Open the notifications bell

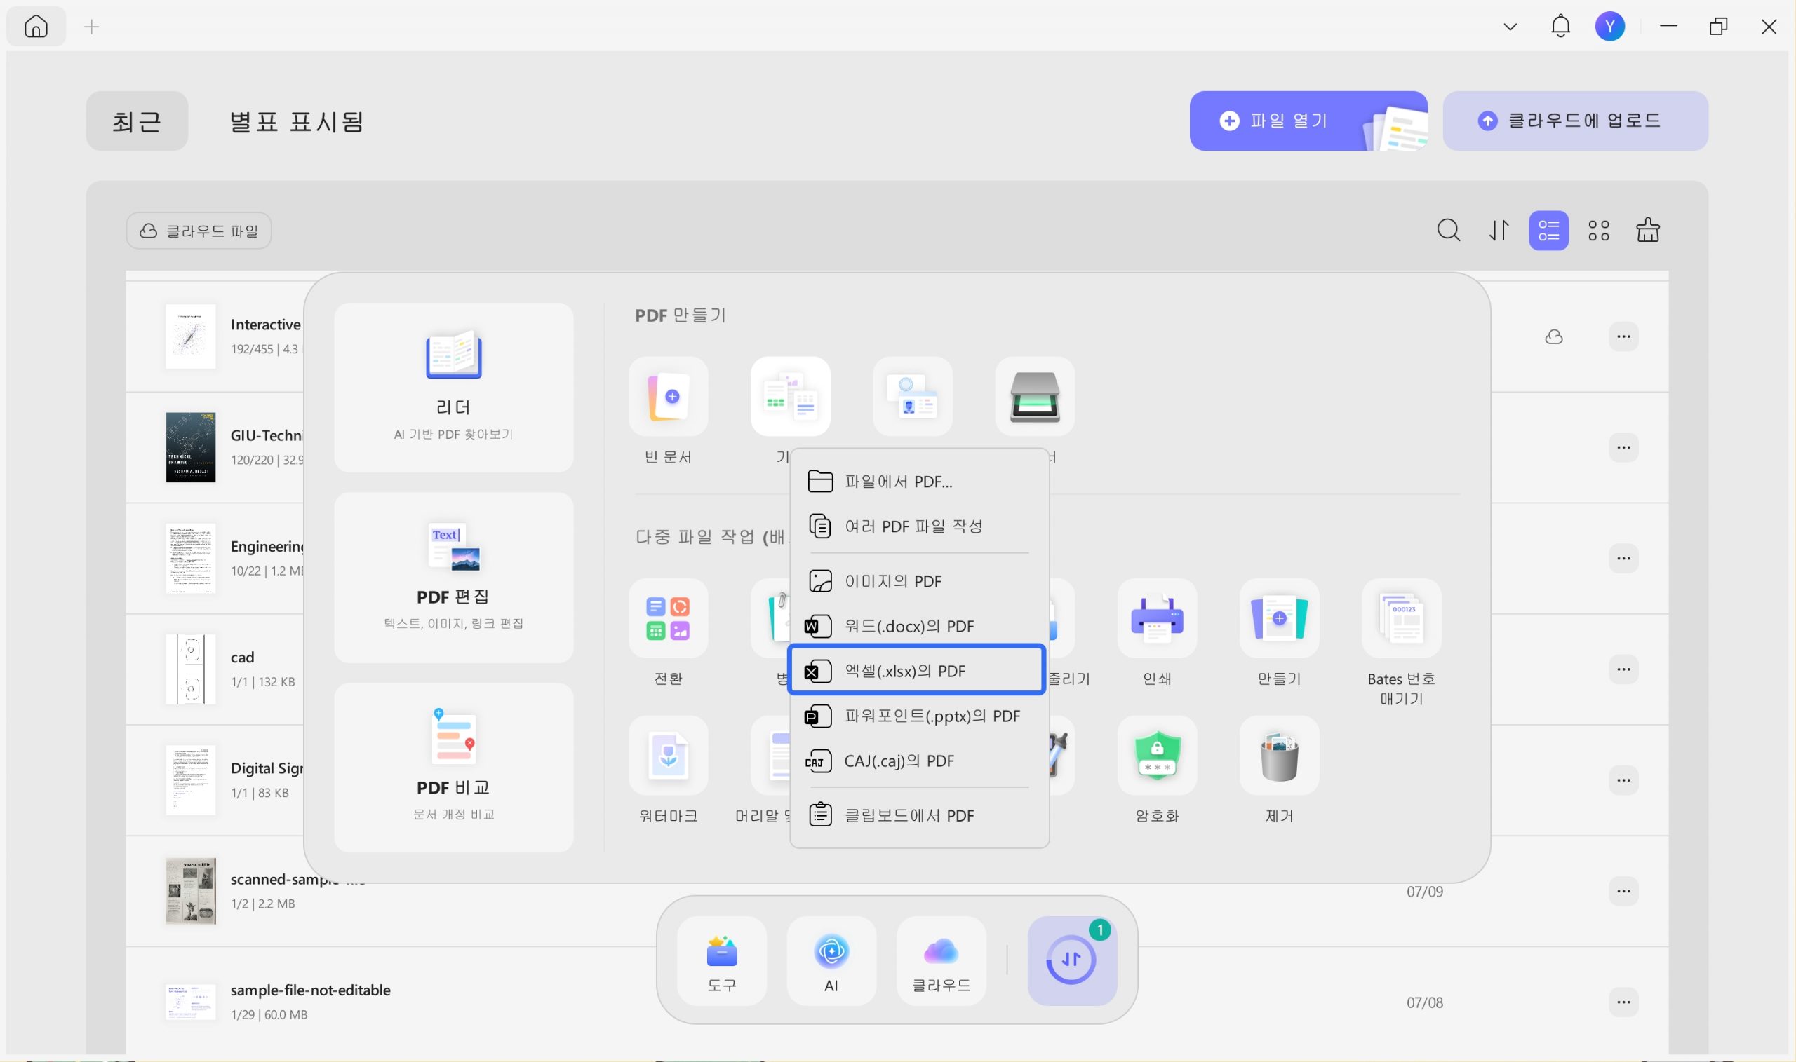1560,27
